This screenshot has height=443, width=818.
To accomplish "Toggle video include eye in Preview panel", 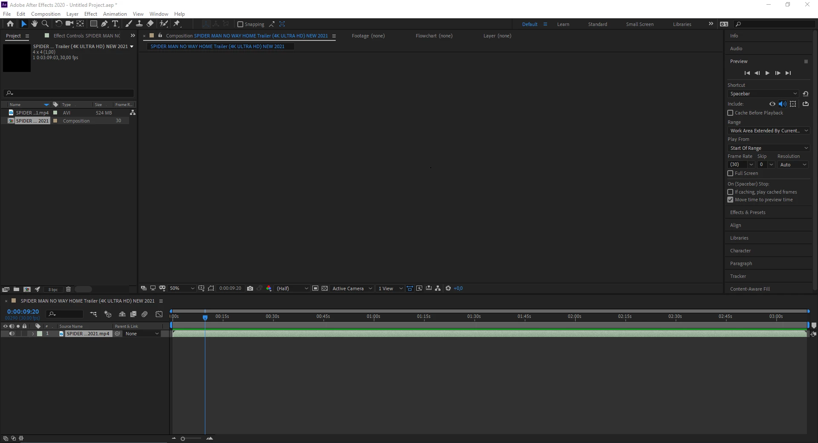I will pos(772,104).
